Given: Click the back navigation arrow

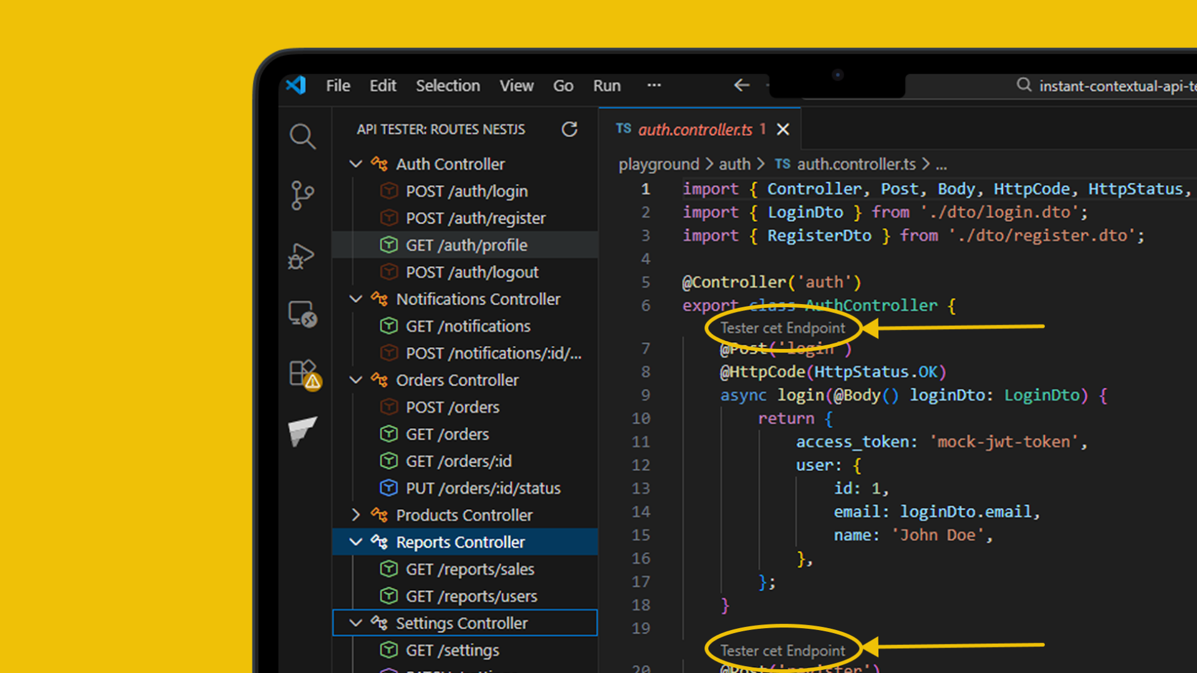Looking at the screenshot, I should (741, 85).
